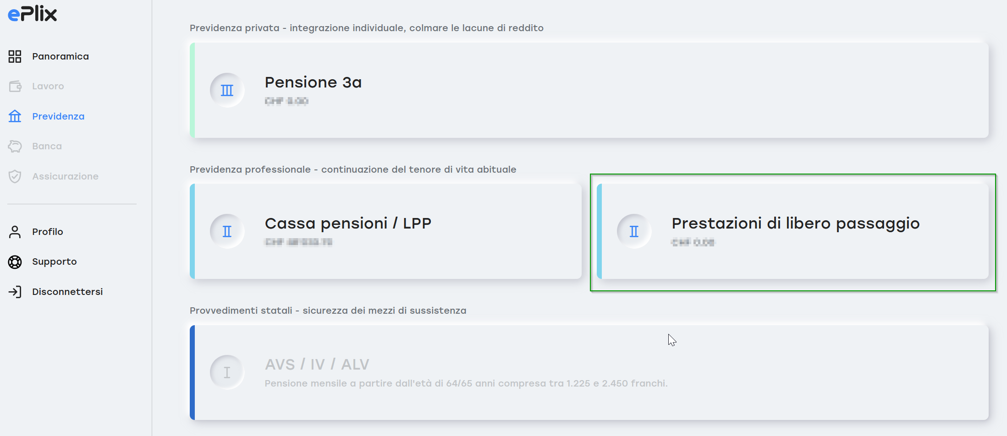The image size is (1007, 436).
Task: Click the Banca piggy bank icon
Action: [x=15, y=146]
